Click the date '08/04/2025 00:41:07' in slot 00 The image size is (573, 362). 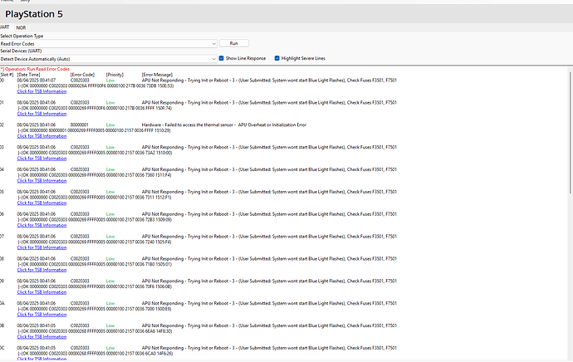tap(37, 81)
